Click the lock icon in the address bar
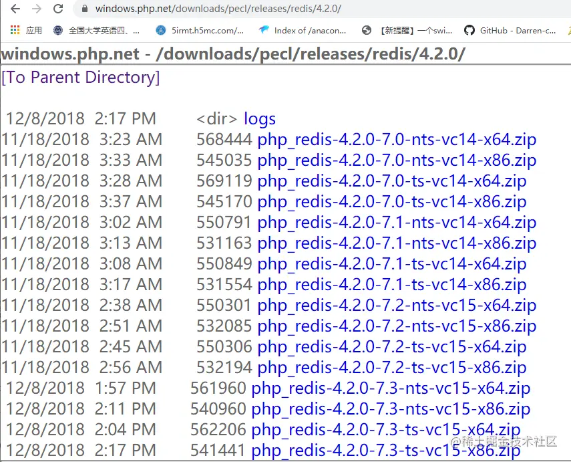The height and width of the screenshot is (462, 571). click(85, 9)
